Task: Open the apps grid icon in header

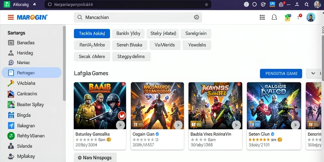Action: (x=262, y=17)
